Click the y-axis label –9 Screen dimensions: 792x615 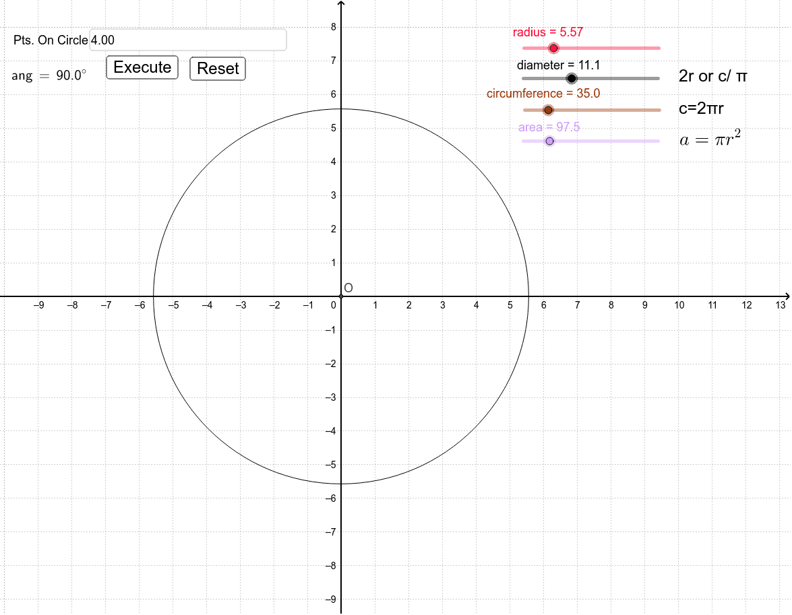(x=330, y=600)
